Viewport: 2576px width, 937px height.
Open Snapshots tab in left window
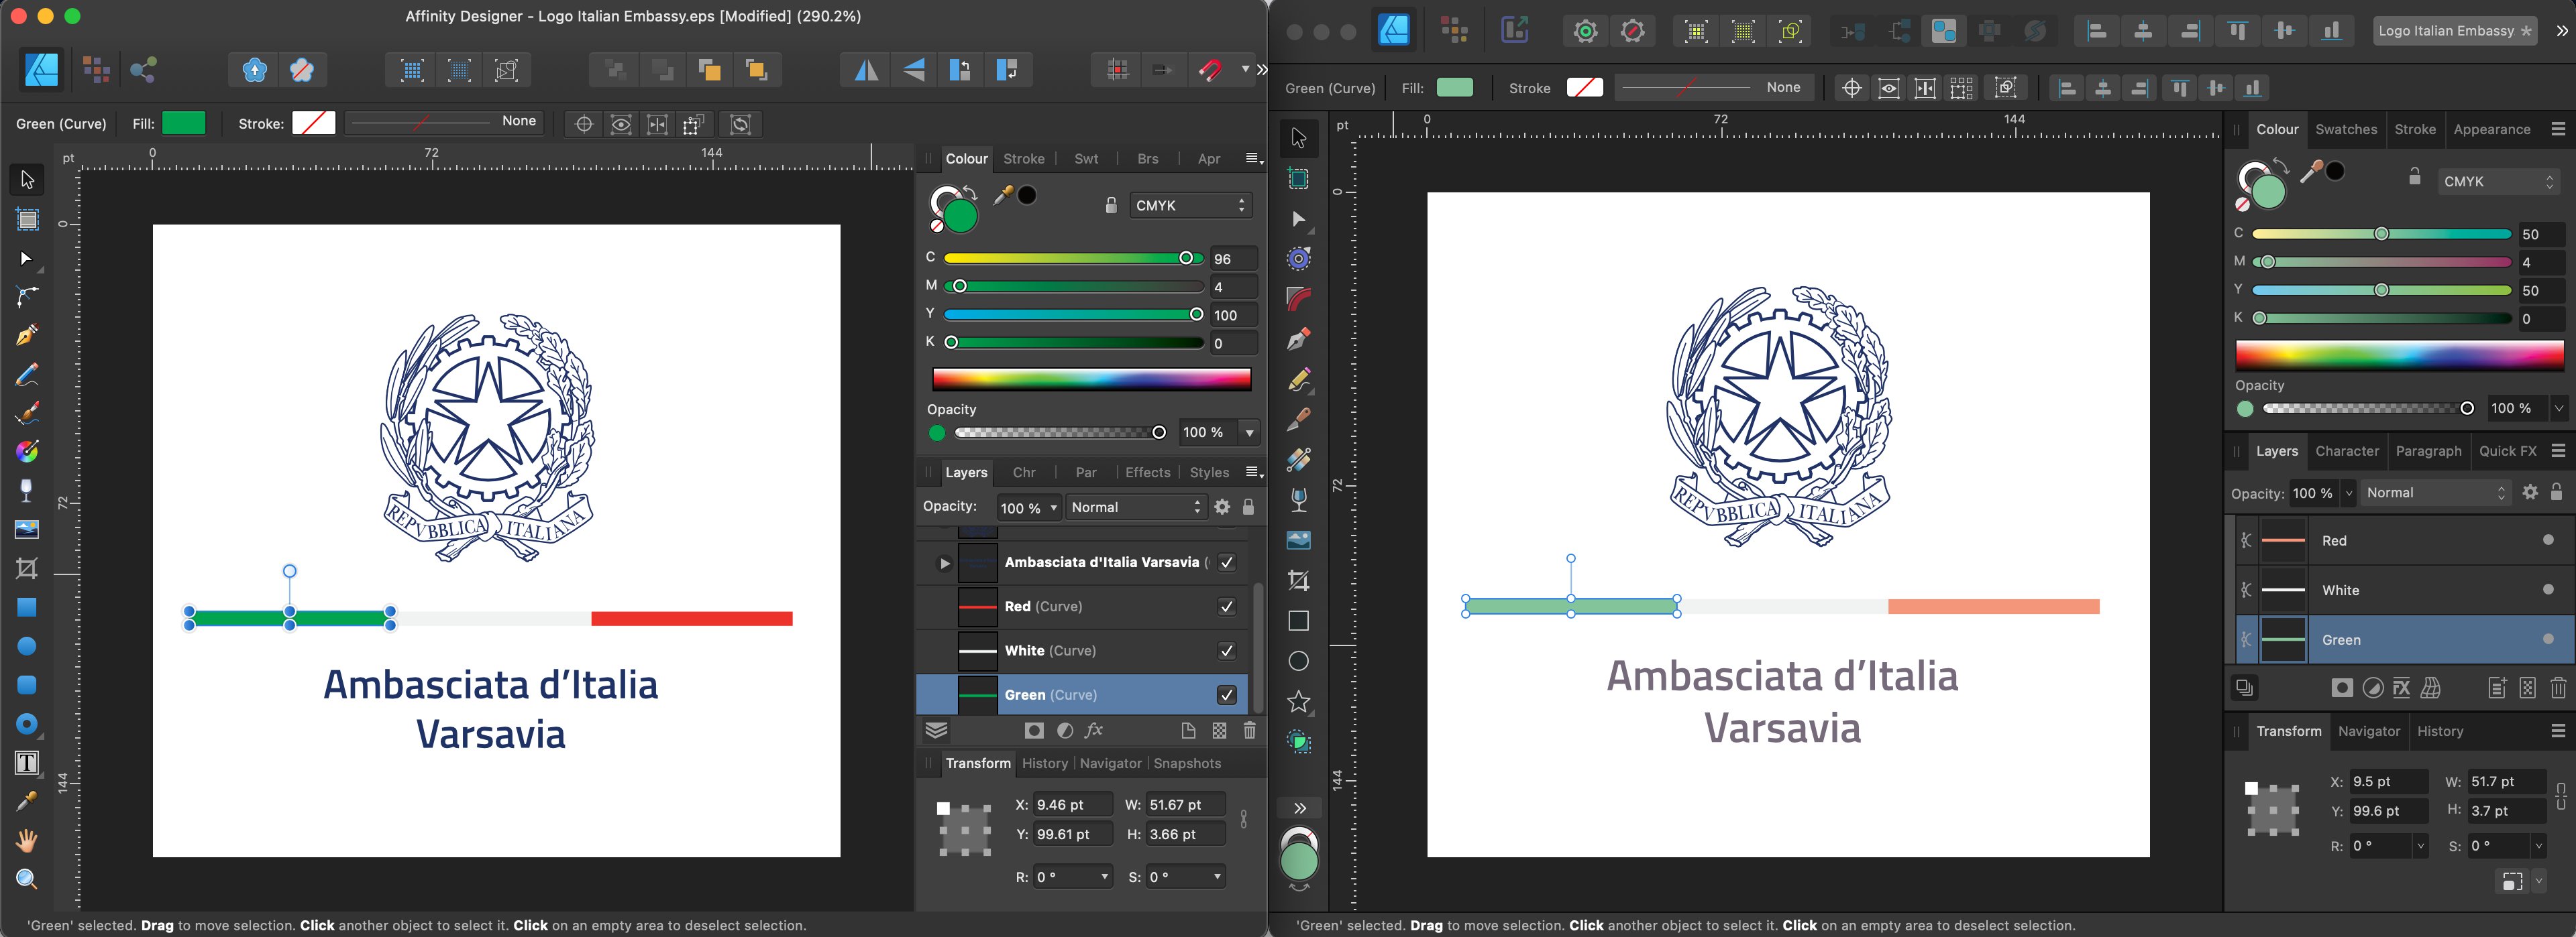pyautogui.click(x=1187, y=763)
